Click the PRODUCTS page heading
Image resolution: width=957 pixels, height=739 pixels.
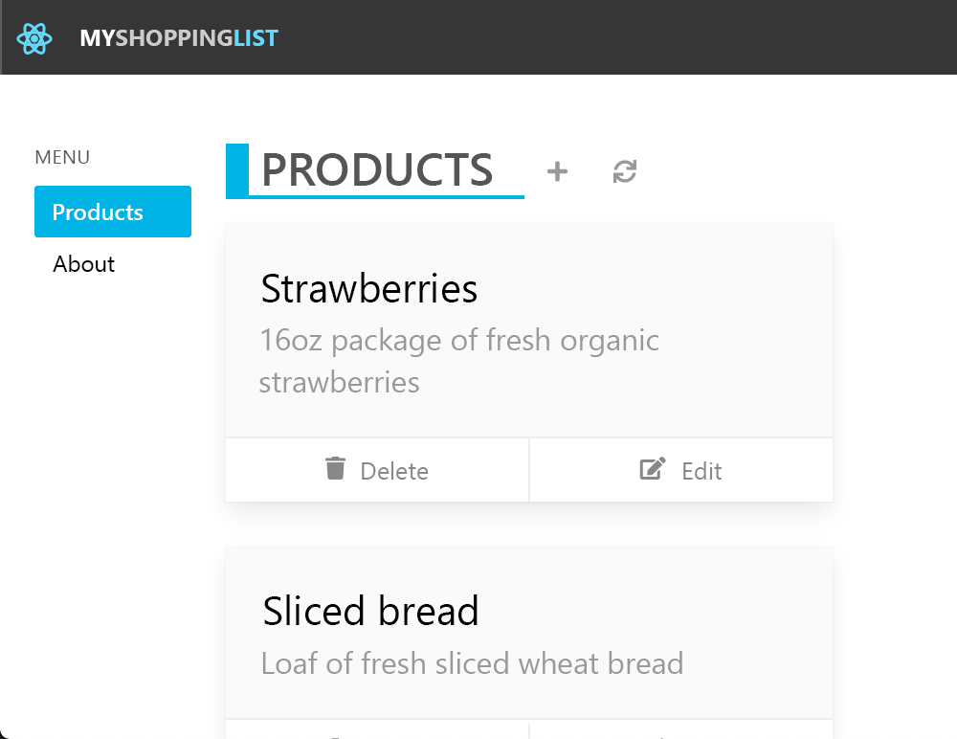point(376,170)
